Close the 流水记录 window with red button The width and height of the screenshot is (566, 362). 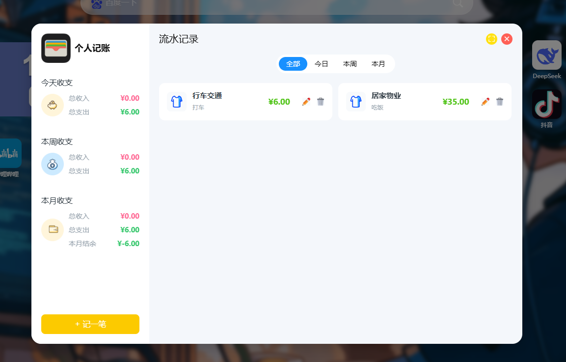click(507, 39)
